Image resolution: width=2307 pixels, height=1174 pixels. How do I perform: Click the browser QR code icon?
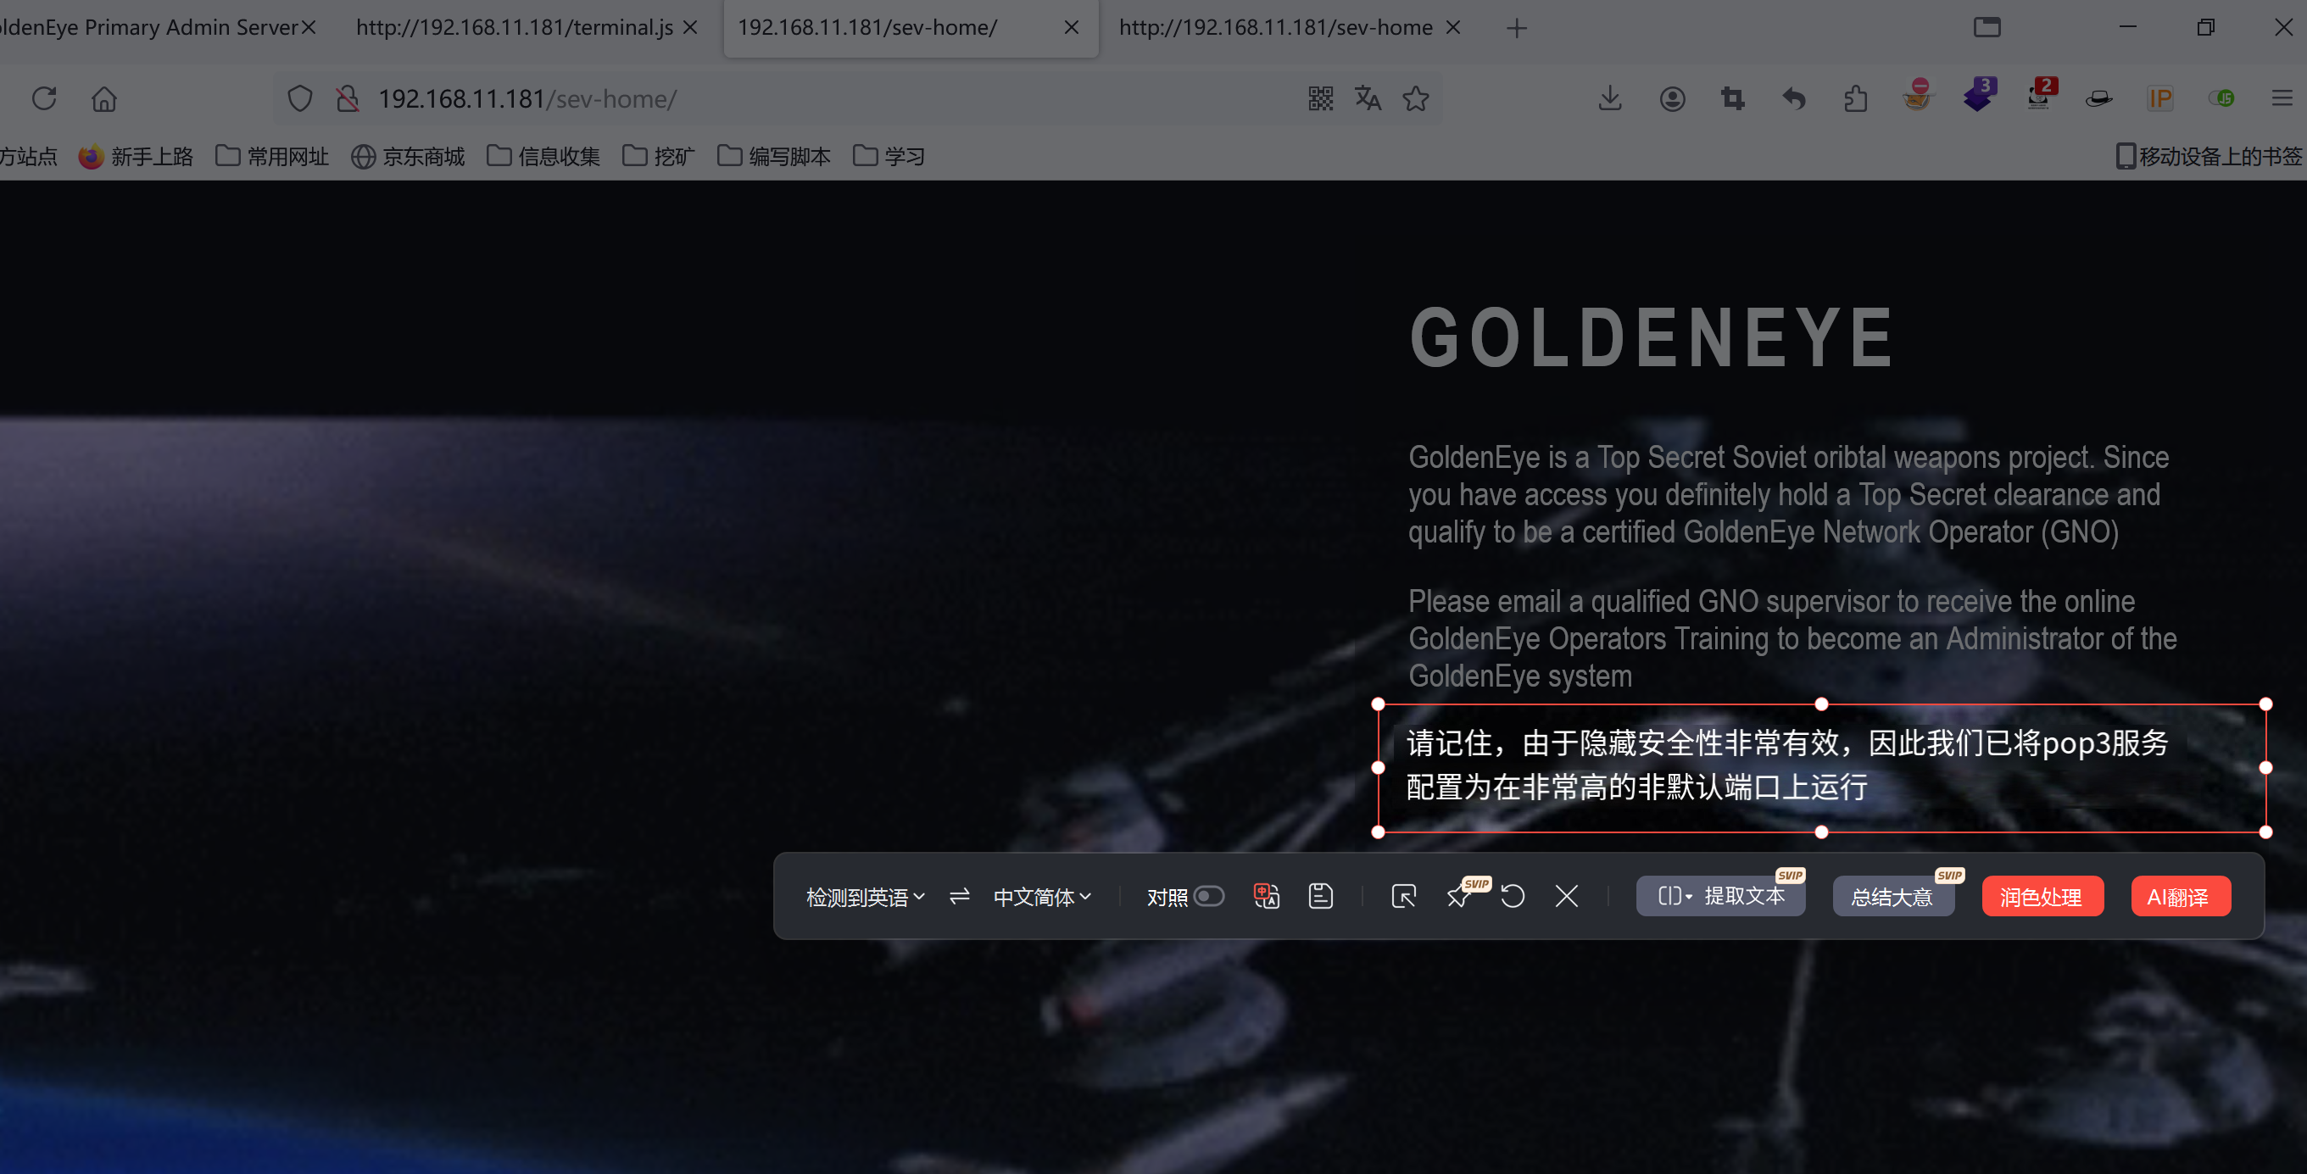pyautogui.click(x=1320, y=98)
